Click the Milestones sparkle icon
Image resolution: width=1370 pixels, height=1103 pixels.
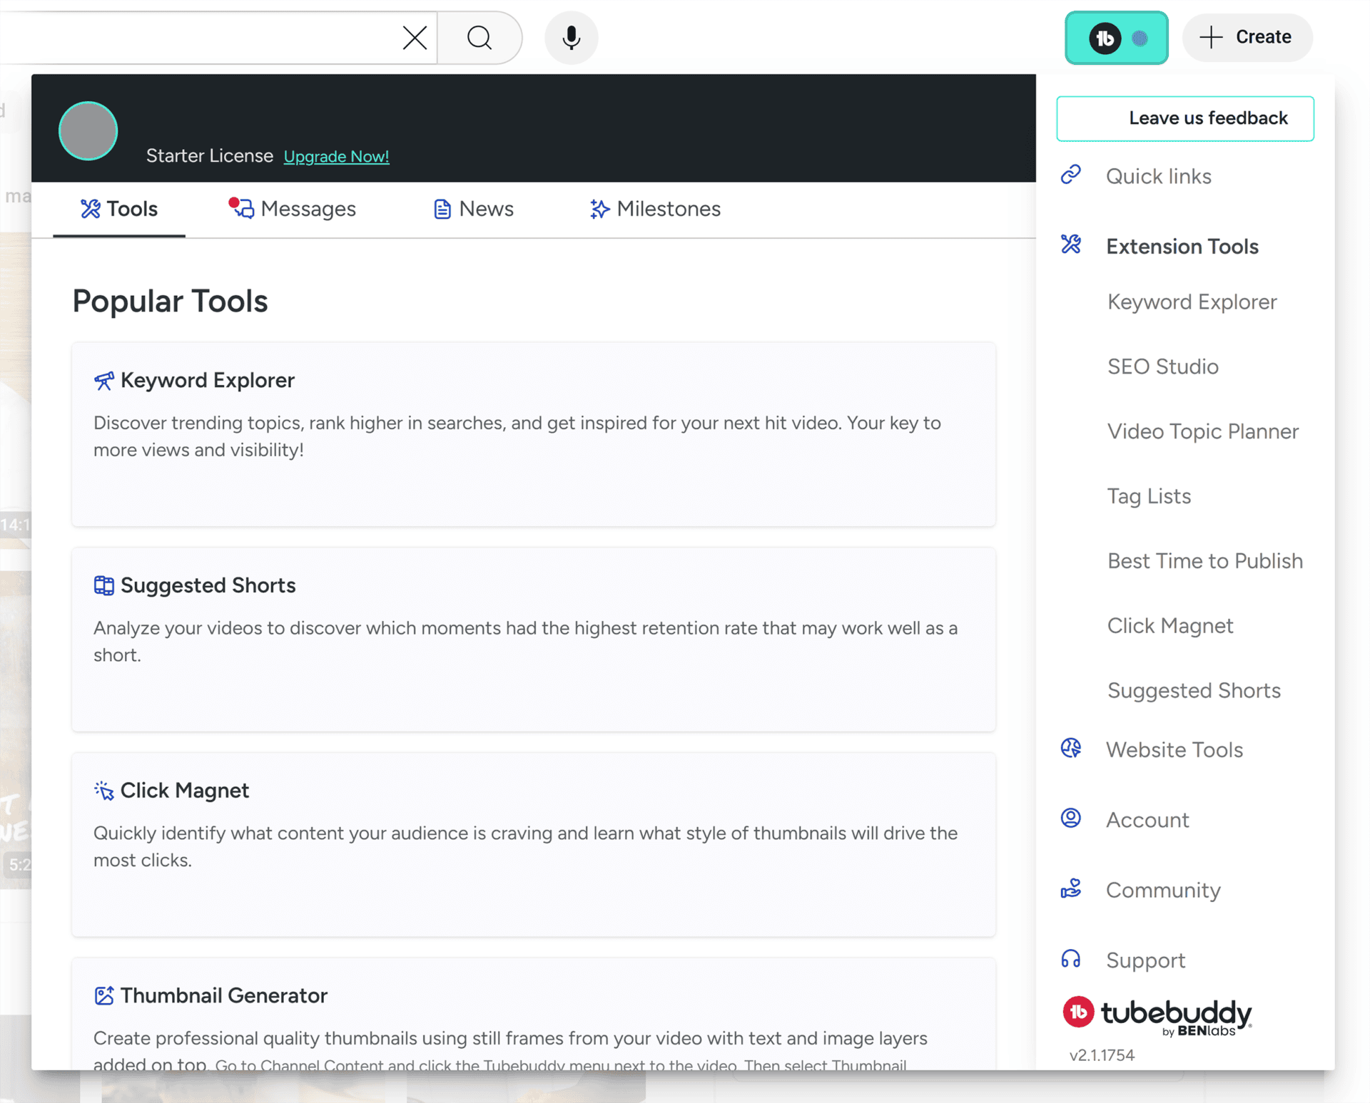(599, 209)
